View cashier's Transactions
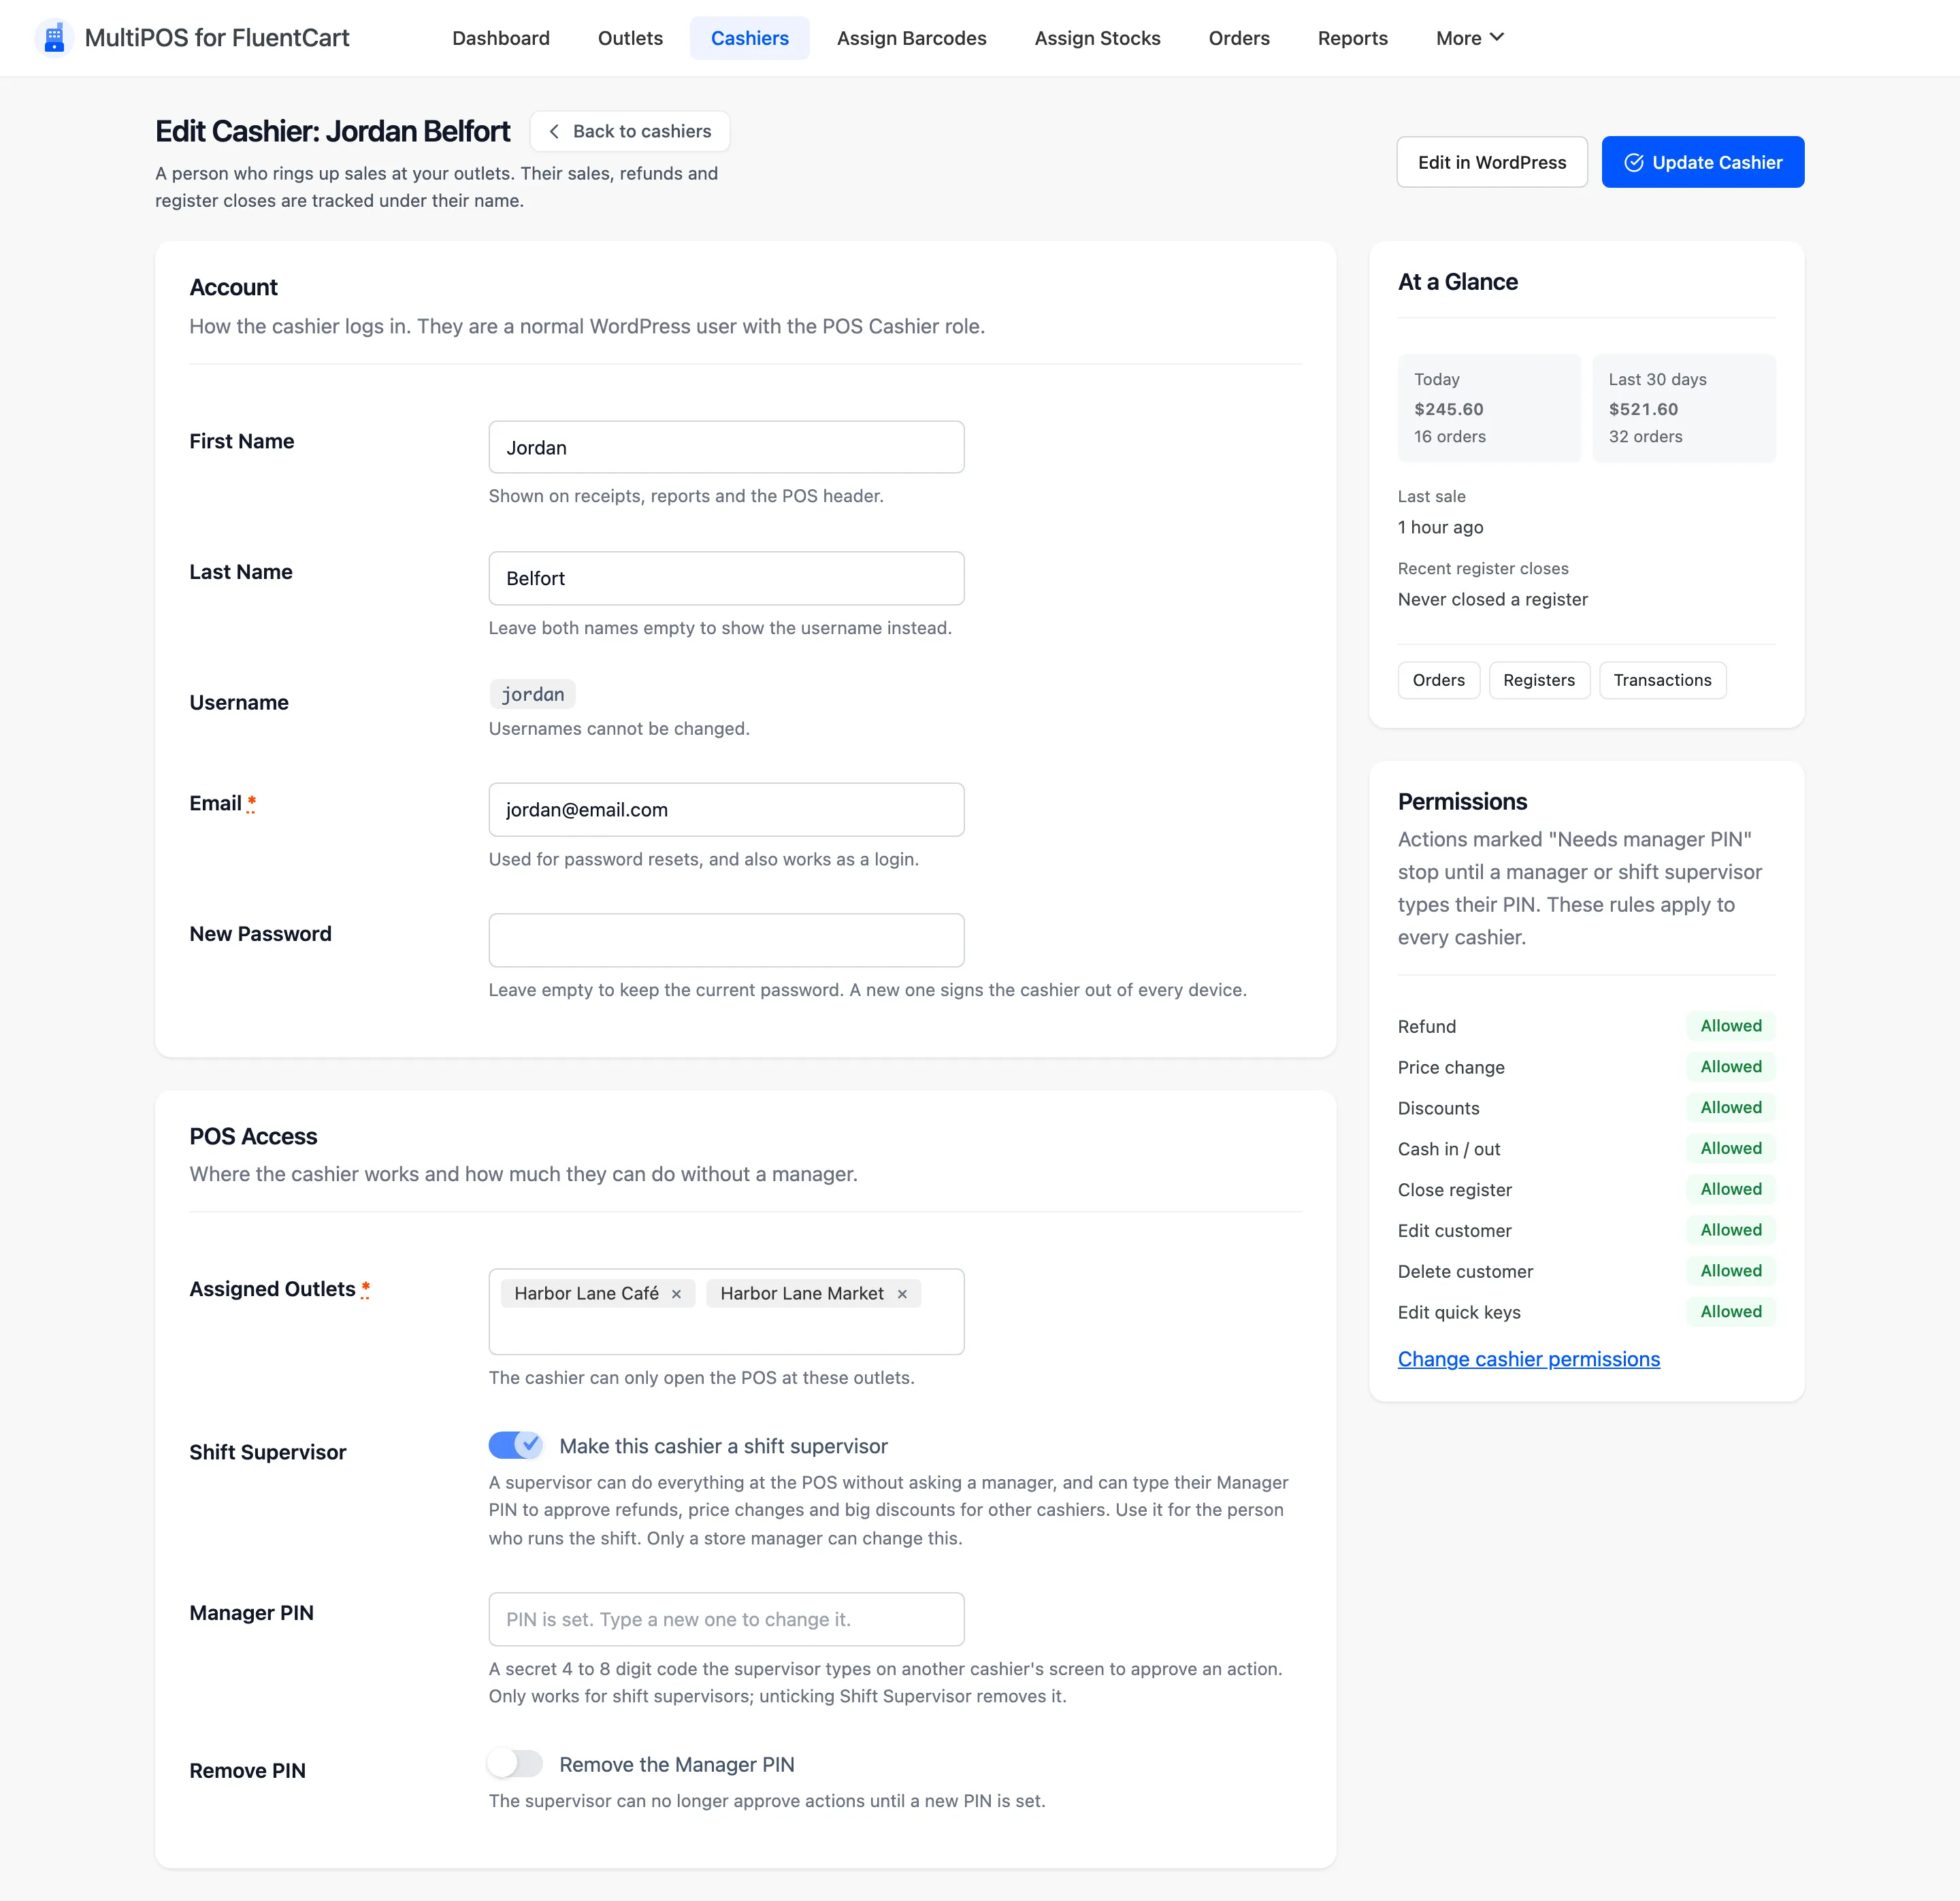 (1663, 680)
